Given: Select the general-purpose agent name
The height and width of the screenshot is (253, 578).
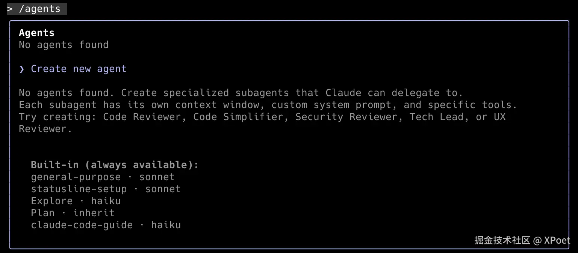Looking at the screenshot, I should point(76,177).
